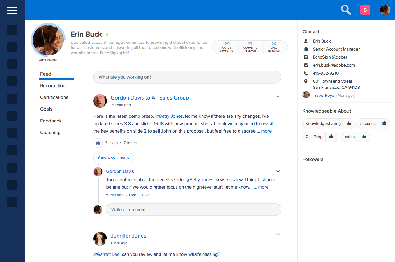Endorse the sales skill thumbs-up
This screenshot has width=395, height=262.
click(x=364, y=137)
